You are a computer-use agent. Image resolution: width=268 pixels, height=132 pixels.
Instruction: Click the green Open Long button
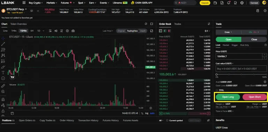tap(228, 97)
